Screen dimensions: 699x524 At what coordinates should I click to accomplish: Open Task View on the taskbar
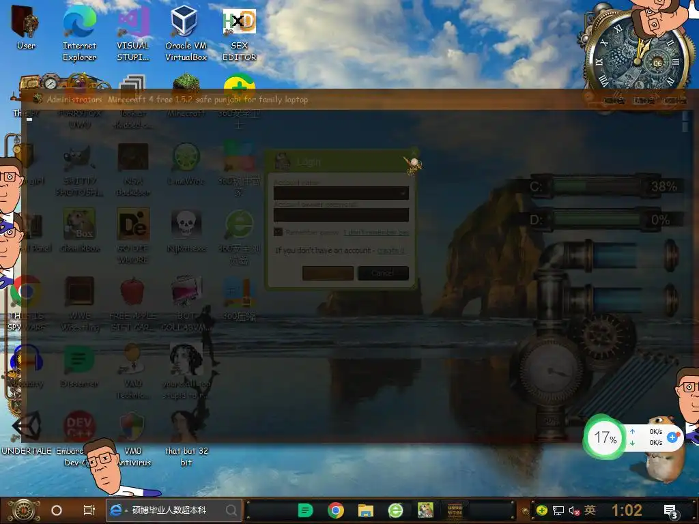click(89, 510)
